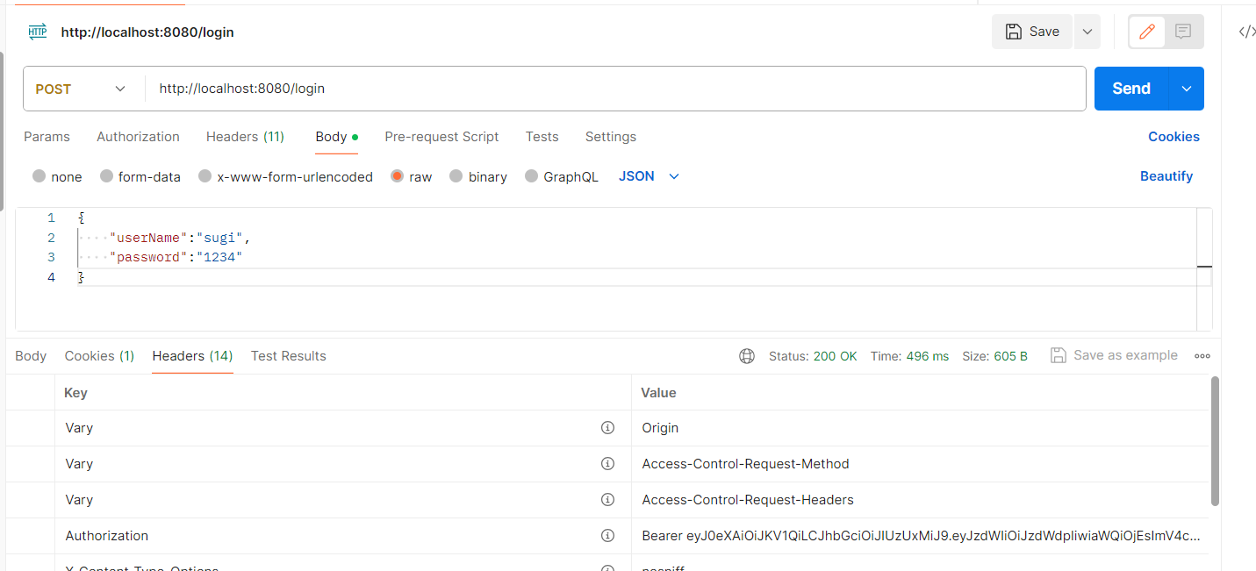Click info icon for Access-Control-Request-Method row
The width and height of the screenshot is (1256, 571).
tap(607, 464)
